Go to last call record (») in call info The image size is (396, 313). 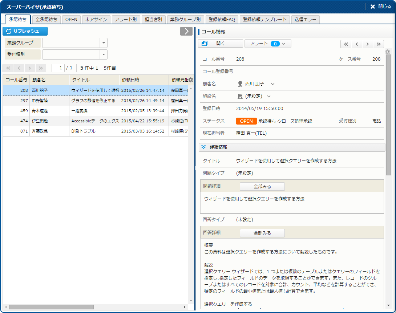378,44
